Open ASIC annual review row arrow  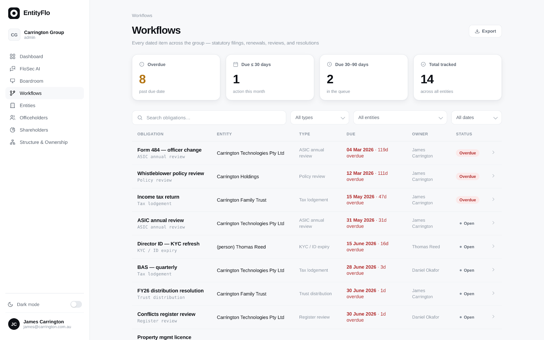pos(493,223)
